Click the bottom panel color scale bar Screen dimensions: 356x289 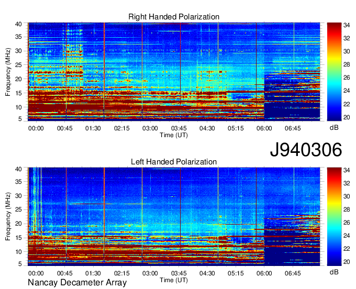(334, 216)
